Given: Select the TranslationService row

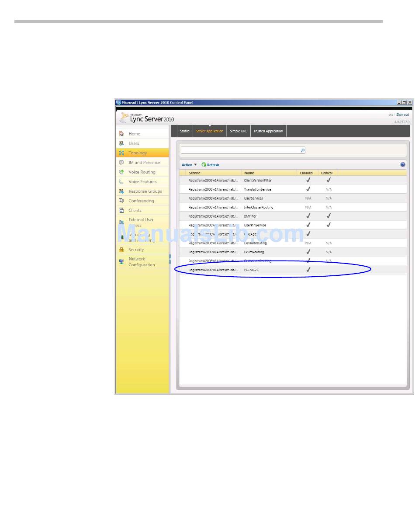Looking at the screenshot, I should 293,189.
